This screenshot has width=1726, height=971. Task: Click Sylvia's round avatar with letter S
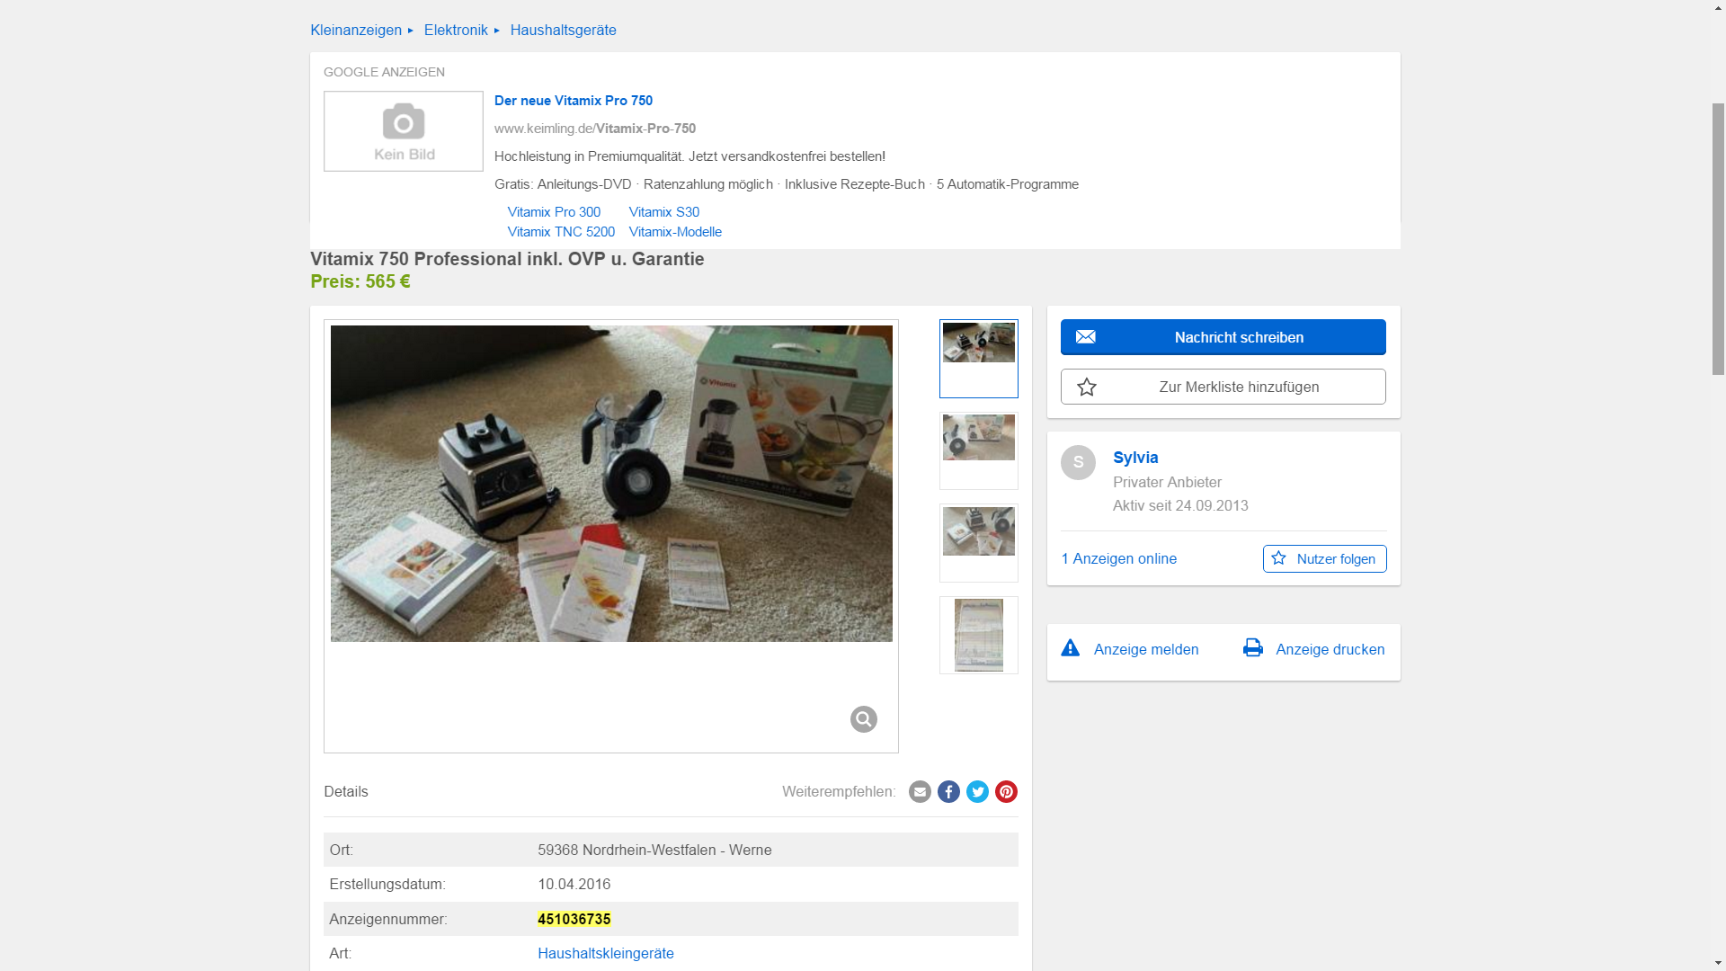tap(1078, 462)
